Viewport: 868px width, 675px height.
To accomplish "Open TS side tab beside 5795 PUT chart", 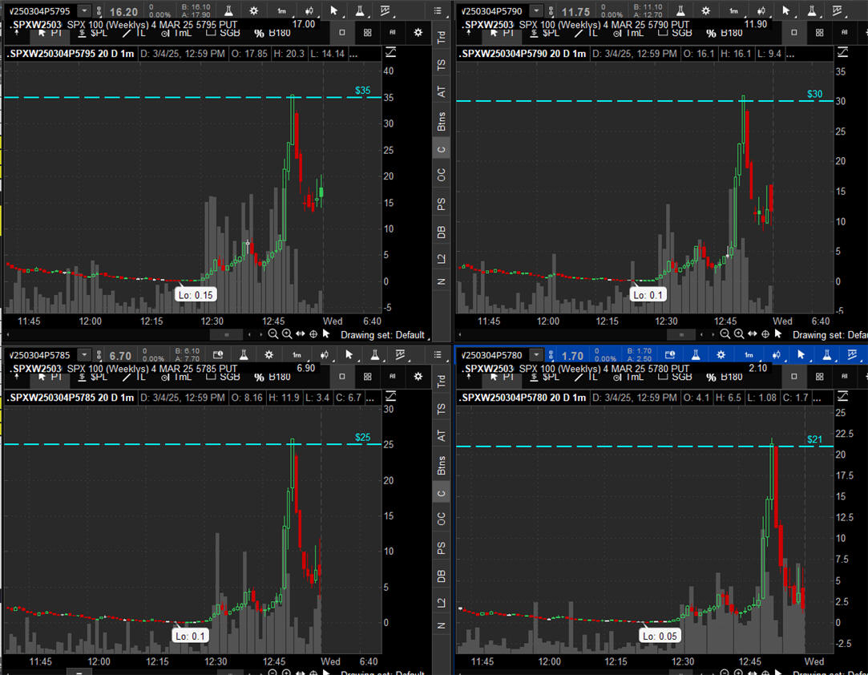I will click(x=441, y=65).
